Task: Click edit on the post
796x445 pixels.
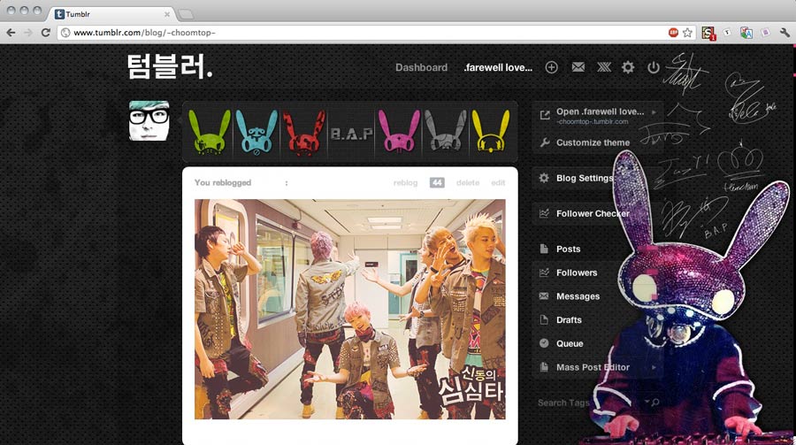Action: click(498, 182)
